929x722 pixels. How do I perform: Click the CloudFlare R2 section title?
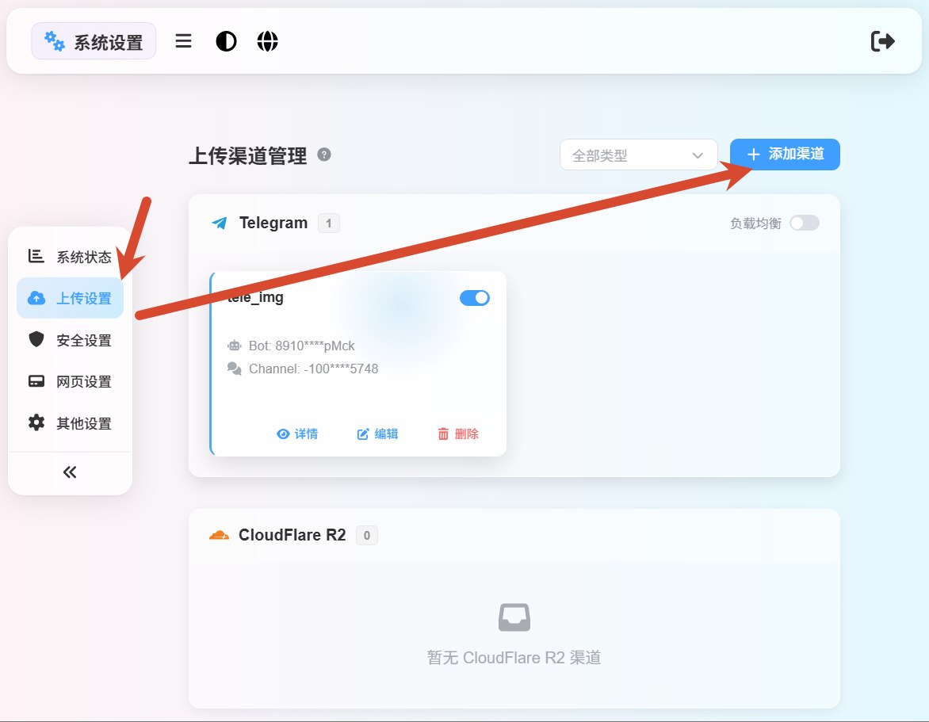pyautogui.click(x=292, y=535)
